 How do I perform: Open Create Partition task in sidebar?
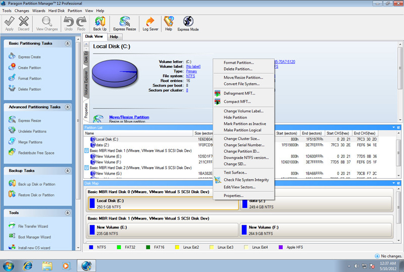point(30,68)
